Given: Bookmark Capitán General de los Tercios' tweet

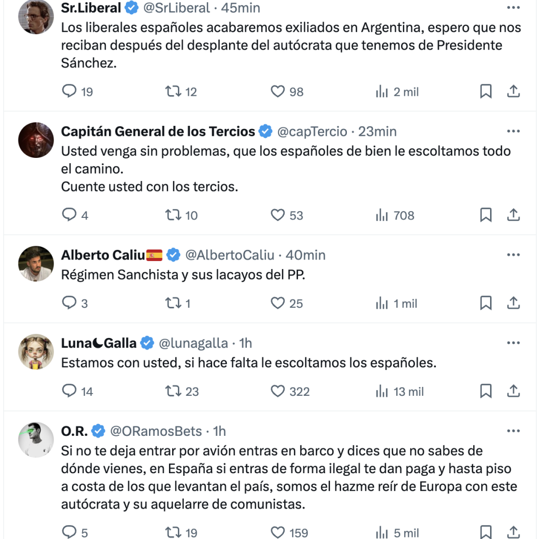Looking at the screenshot, I should pyautogui.click(x=486, y=215).
